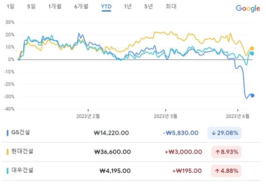Click the YTD tab
The width and height of the screenshot is (266, 184).
[106, 7]
